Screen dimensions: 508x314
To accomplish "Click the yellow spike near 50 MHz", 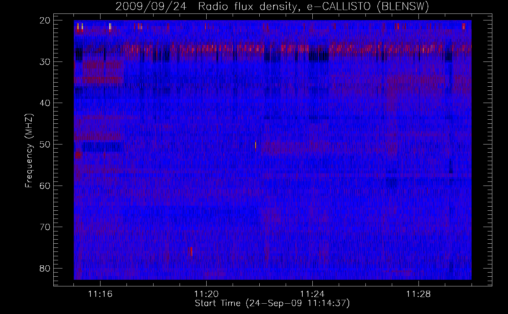I will 256,145.
